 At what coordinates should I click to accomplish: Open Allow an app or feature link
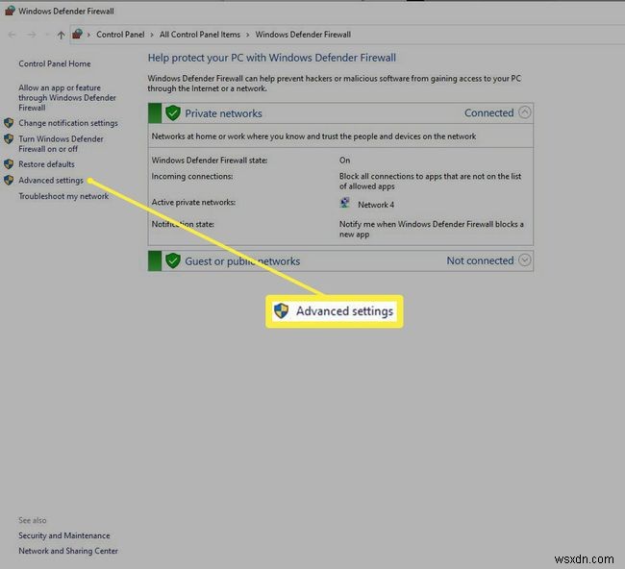click(x=67, y=98)
